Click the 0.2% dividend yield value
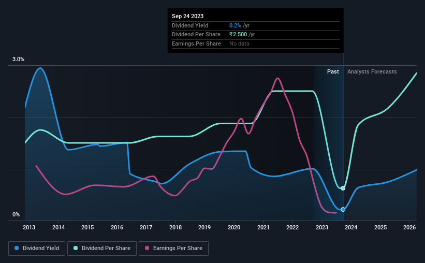The height and width of the screenshot is (263, 425). [235, 25]
